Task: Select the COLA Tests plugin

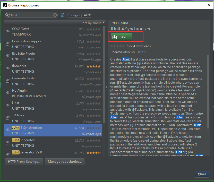Action: [53, 31]
